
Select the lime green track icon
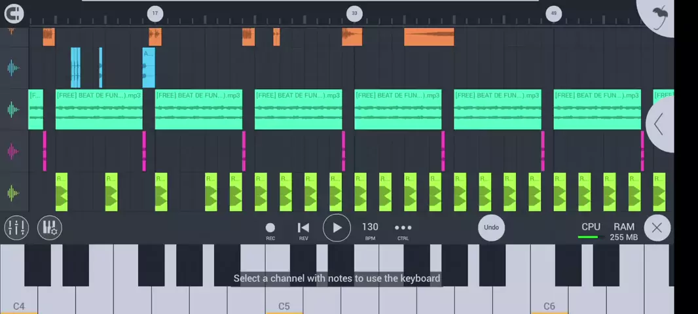click(13, 193)
